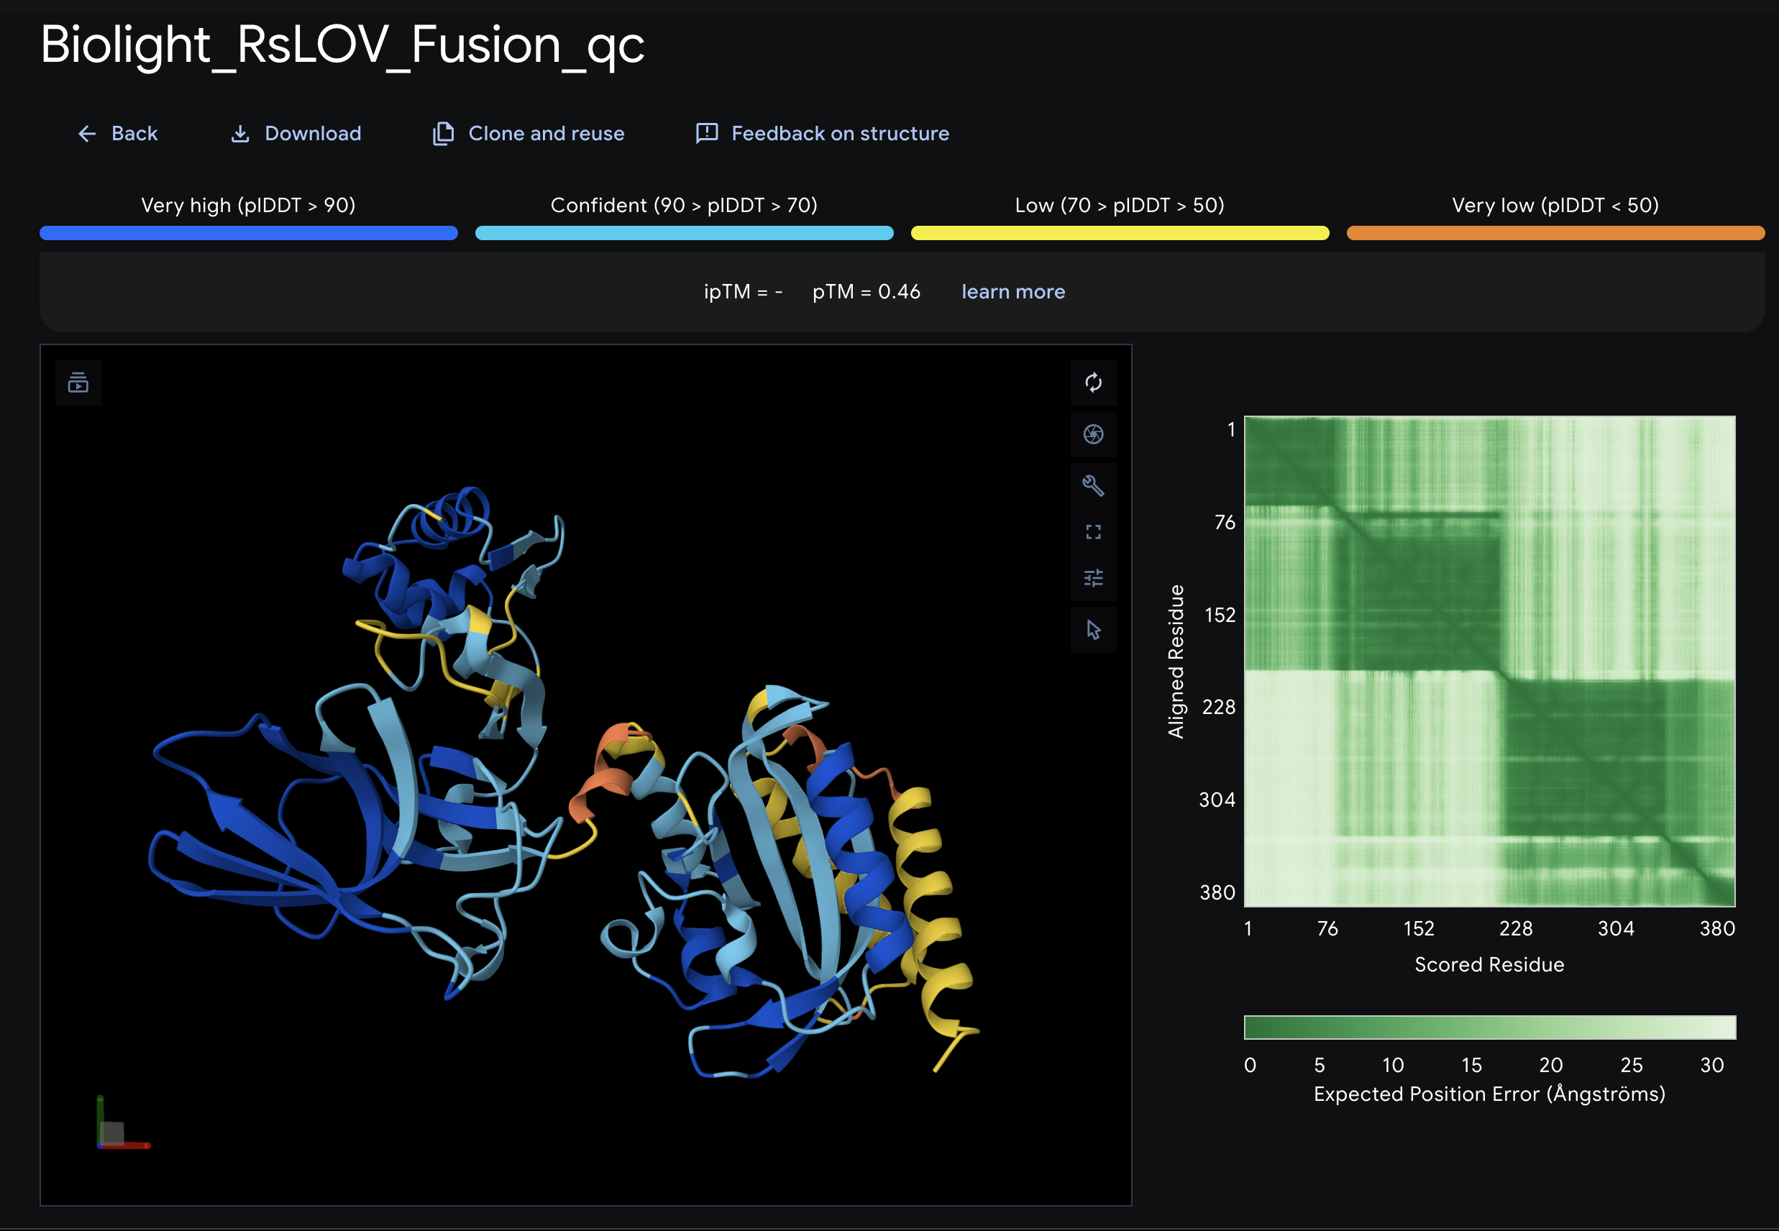This screenshot has width=1779, height=1231.
Task: Click the reset camera icon in viewer
Action: click(x=1093, y=383)
